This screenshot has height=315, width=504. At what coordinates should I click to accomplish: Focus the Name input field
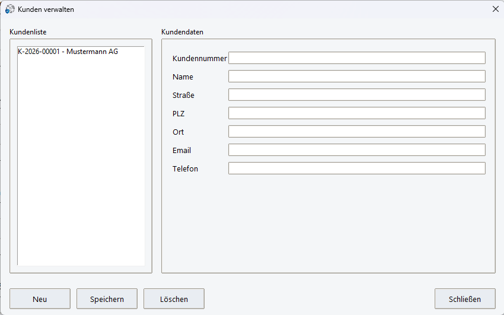point(357,77)
